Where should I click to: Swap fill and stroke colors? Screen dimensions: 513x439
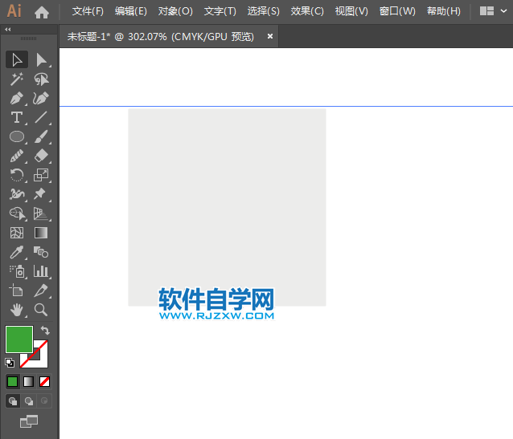[x=45, y=330]
